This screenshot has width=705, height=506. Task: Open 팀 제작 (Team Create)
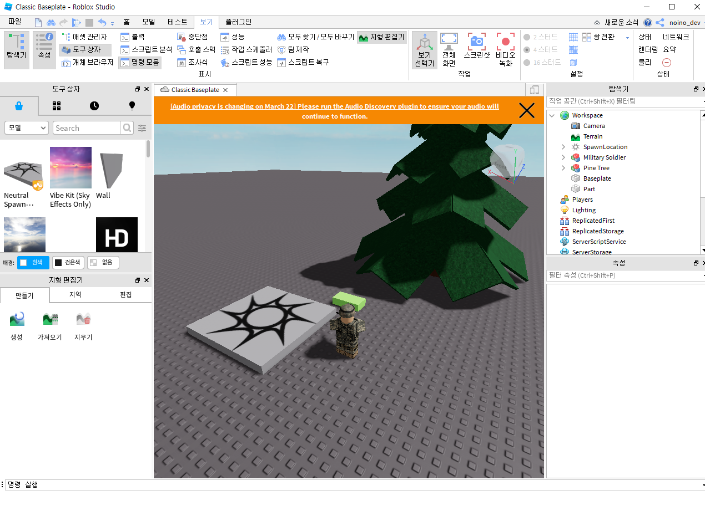(293, 49)
